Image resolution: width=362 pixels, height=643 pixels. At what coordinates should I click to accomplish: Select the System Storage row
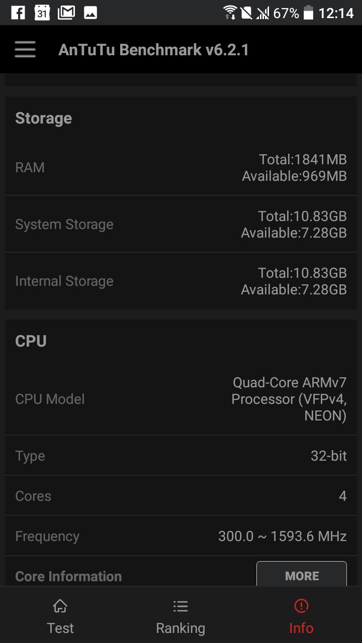181,225
